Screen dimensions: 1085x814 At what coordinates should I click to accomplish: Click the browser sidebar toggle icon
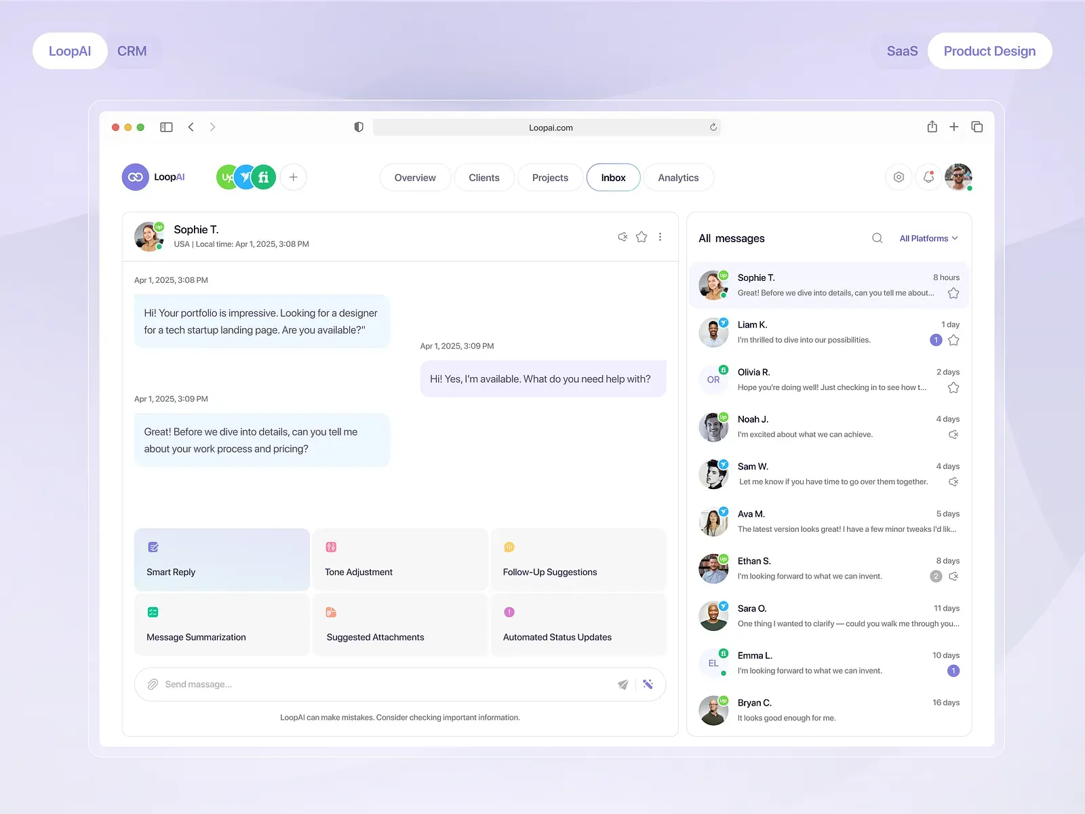click(166, 127)
